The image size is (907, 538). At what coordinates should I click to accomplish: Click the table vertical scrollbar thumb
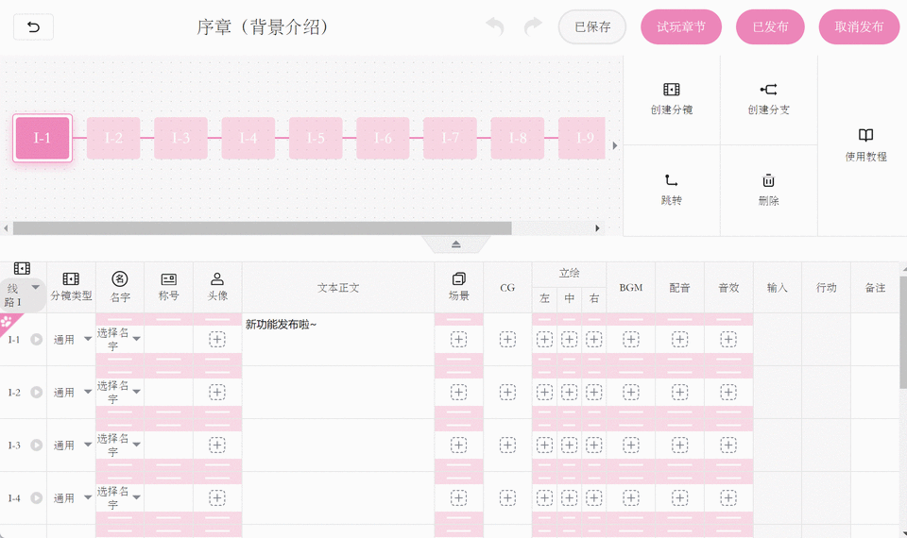tap(903, 331)
